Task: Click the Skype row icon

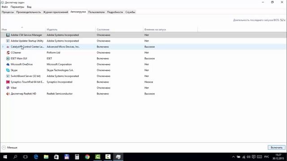Action: coord(8,70)
